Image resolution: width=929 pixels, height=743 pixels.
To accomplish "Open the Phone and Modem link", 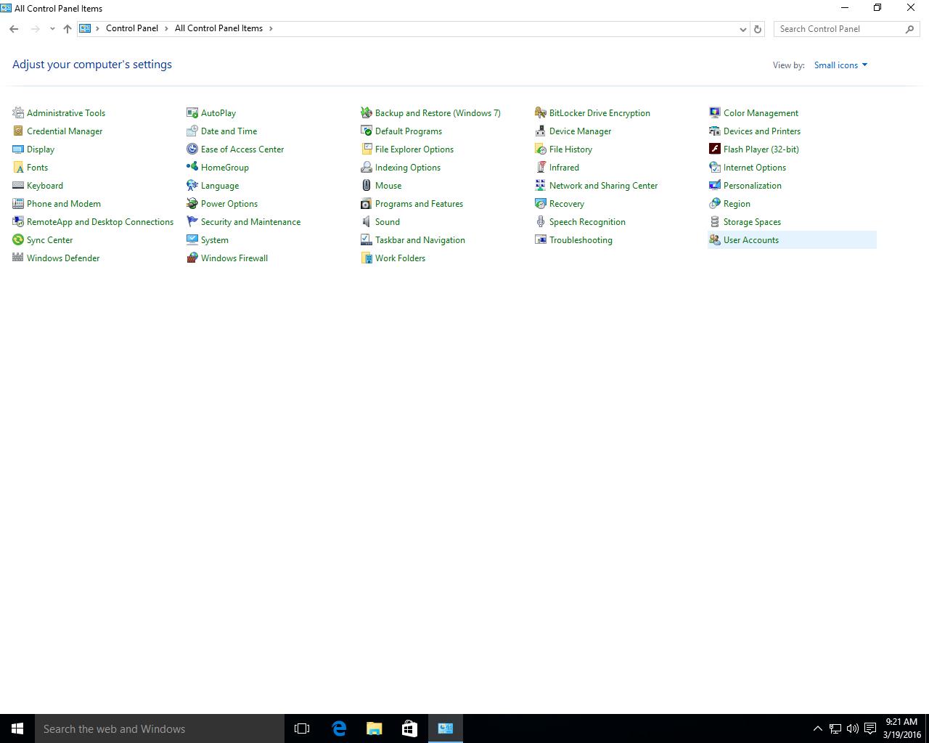I will [64, 204].
